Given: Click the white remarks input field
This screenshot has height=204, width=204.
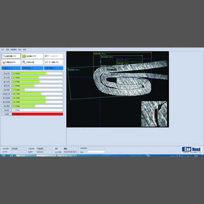Looking at the screenshot, I should (x=96, y=151).
